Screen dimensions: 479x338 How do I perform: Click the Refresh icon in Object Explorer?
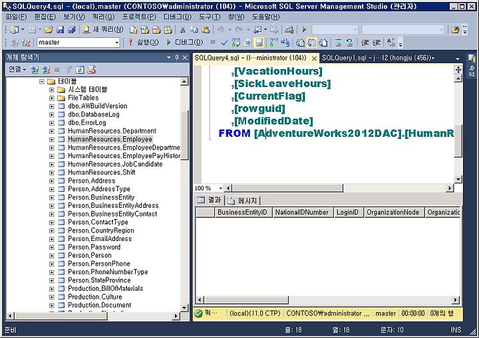point(80,70)
